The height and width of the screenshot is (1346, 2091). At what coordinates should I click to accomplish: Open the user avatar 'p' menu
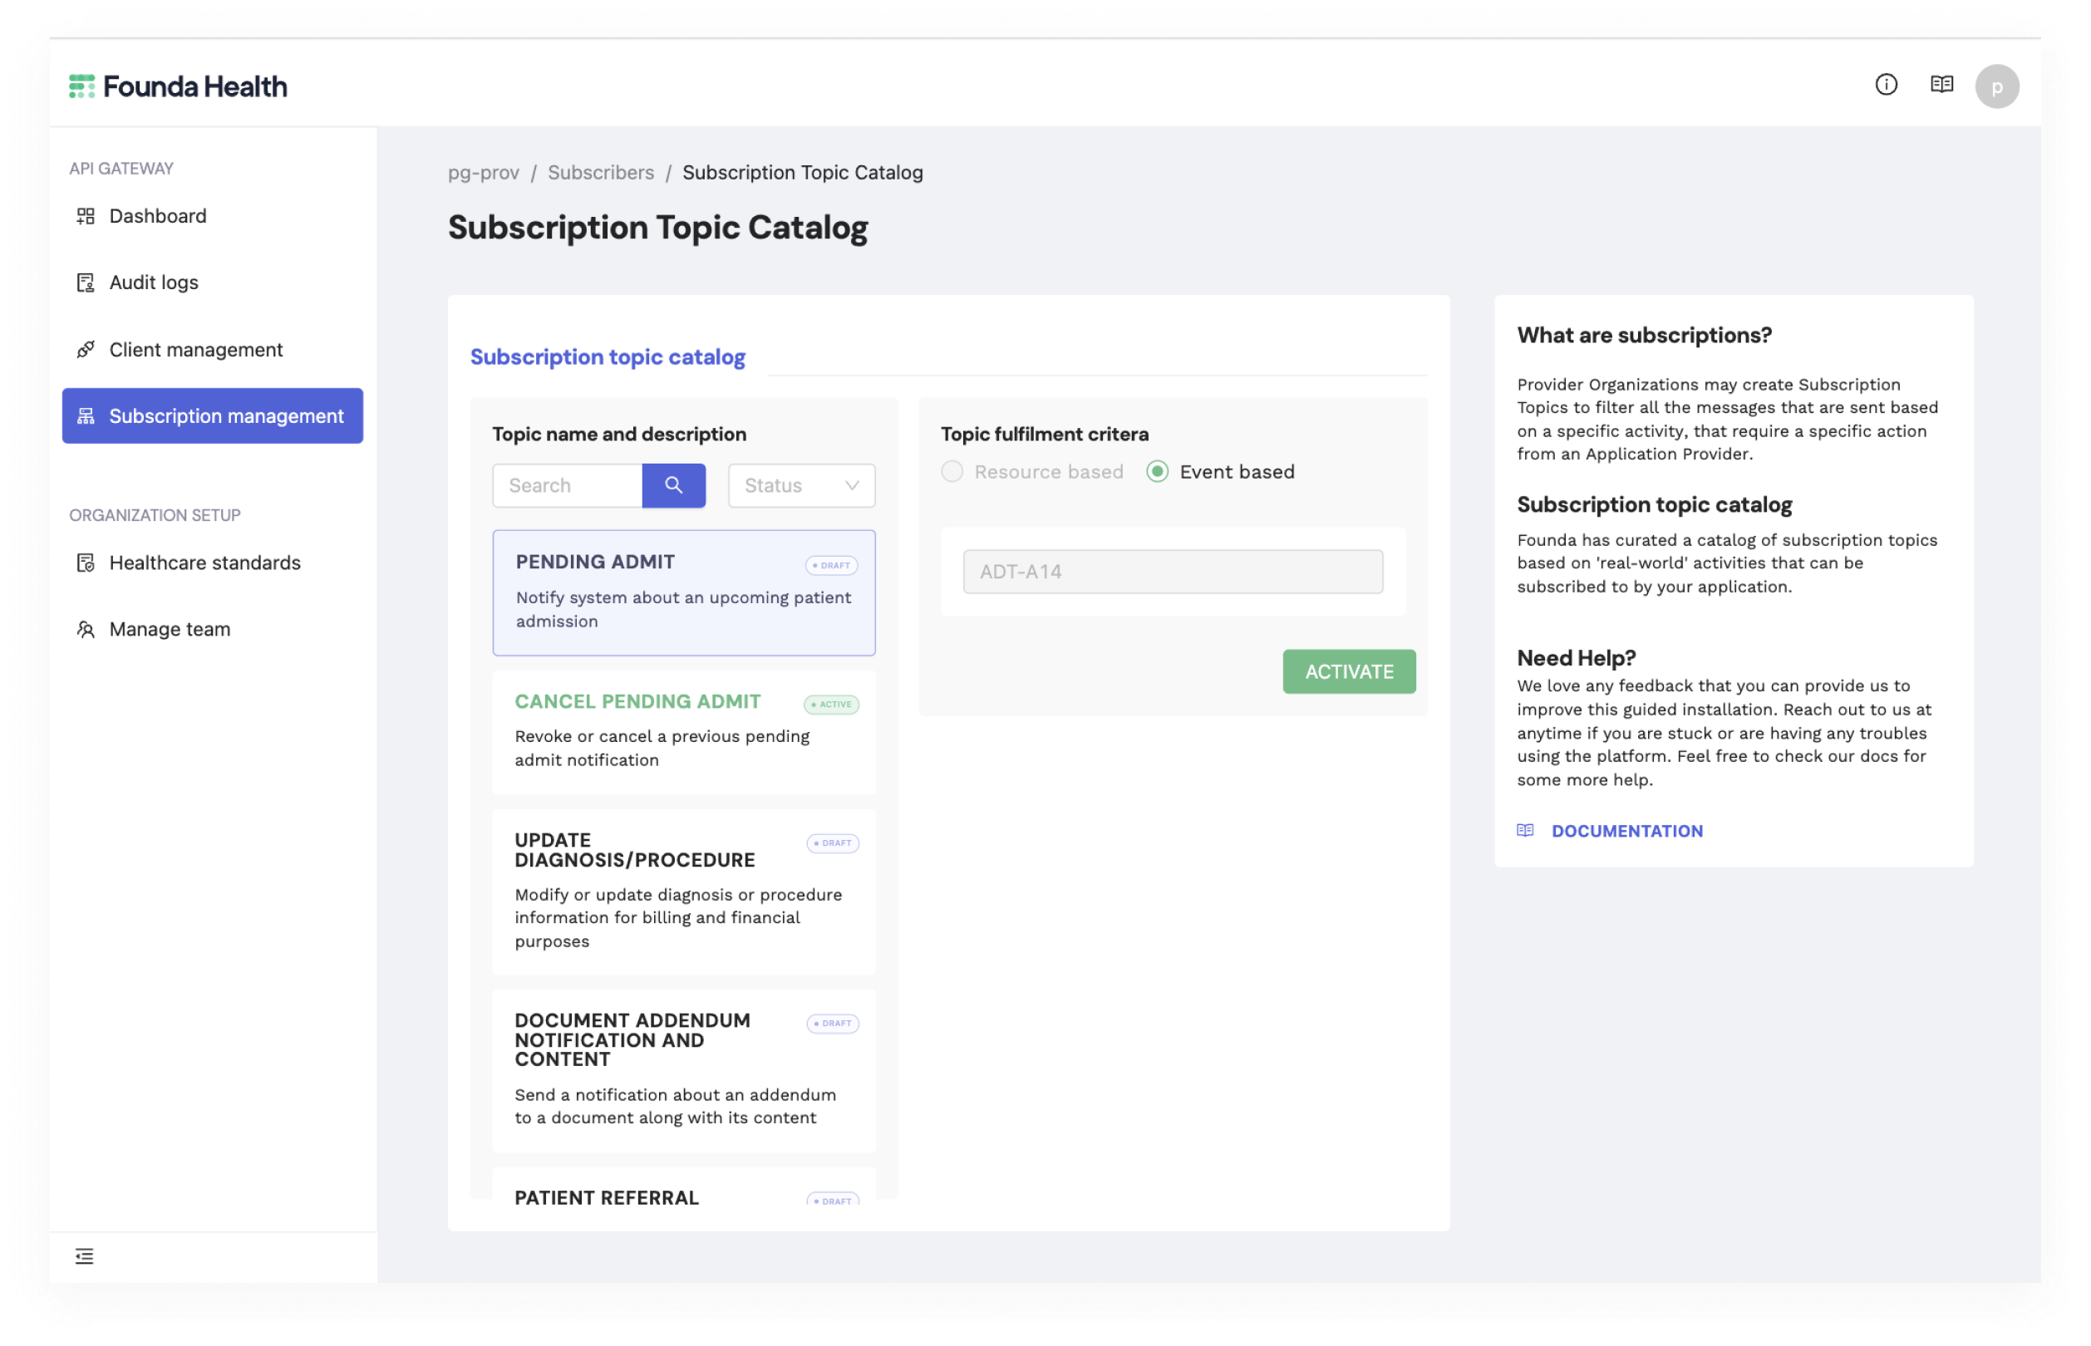click(x=1996, y=86)
